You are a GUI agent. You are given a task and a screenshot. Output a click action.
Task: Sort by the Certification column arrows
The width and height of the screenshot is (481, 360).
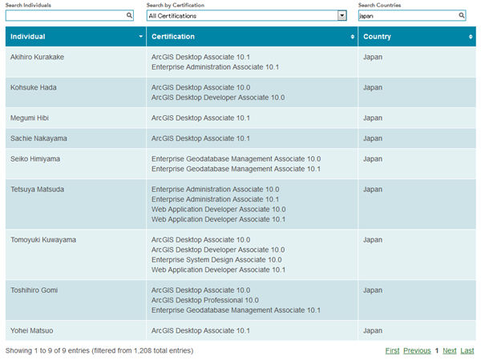pos(352,37)
